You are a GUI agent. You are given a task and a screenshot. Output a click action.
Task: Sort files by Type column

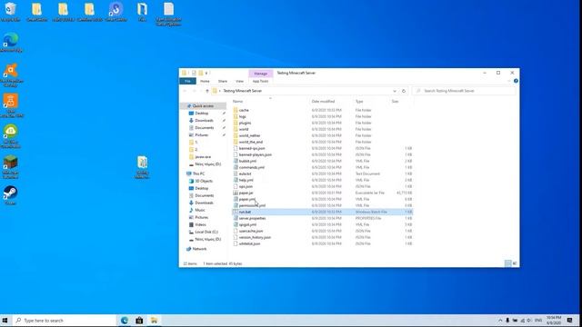click(371, 101)
